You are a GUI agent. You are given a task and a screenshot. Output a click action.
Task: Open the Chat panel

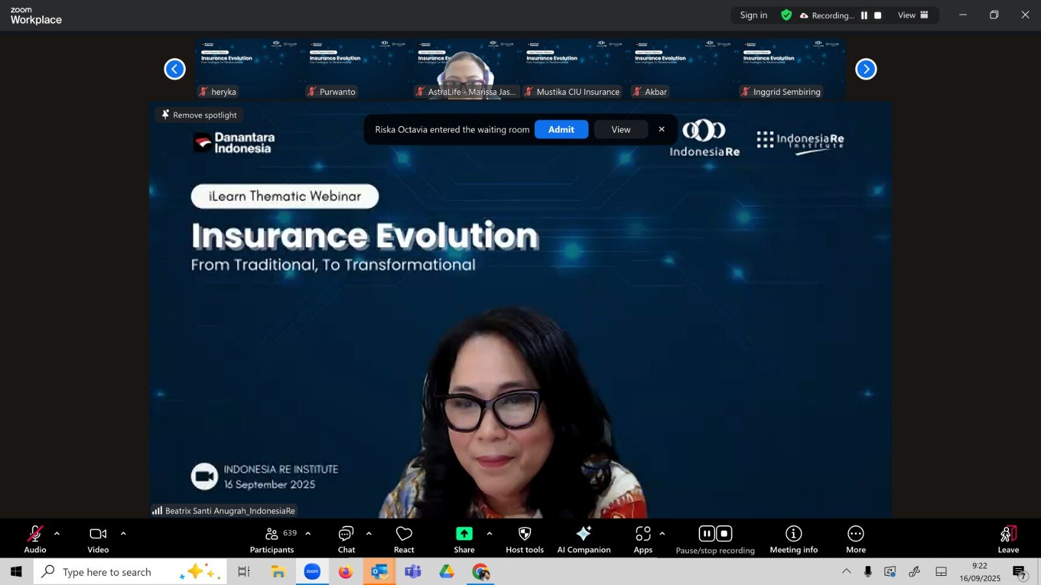coord(346,539)
